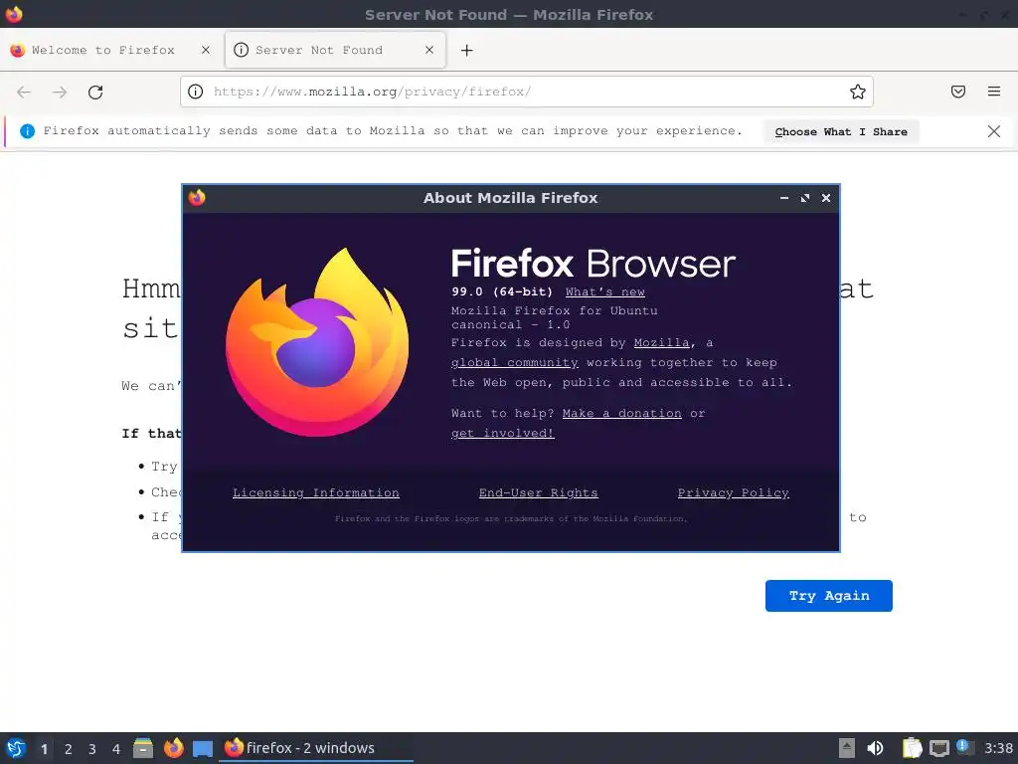Switch to Welcome to Firefox tab
The image size is (1018, 764).
pyautogui.click(x=110, y=50)
